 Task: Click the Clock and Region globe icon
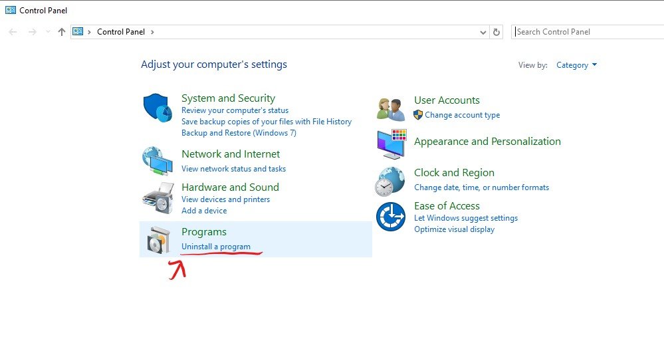point(389,181)
